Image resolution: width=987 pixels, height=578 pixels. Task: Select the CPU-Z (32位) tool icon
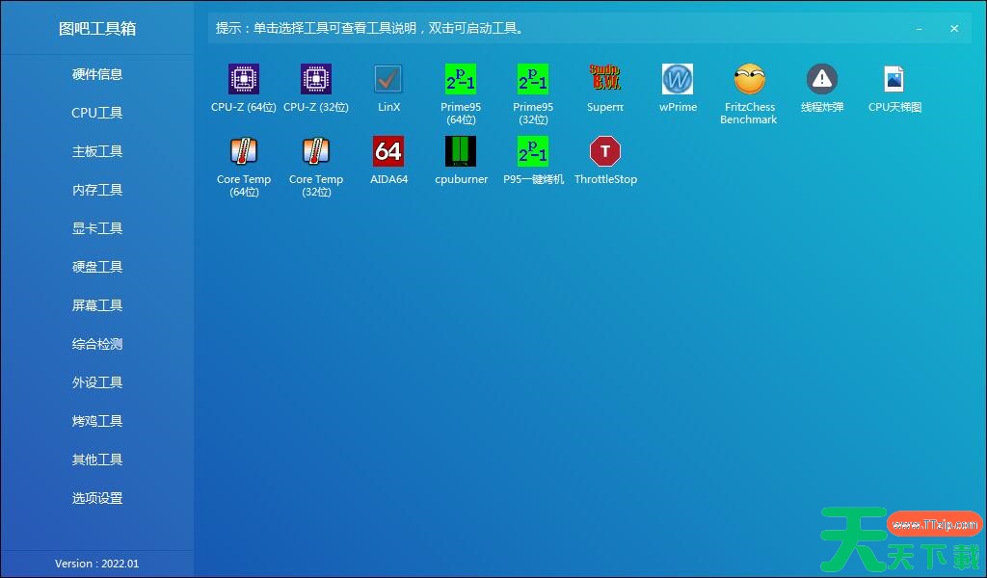pyautogui.click(x=316, y=79)
